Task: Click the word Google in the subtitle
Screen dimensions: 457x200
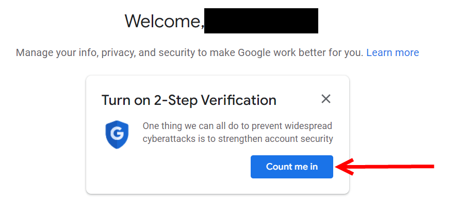Action: pos(254,52)
